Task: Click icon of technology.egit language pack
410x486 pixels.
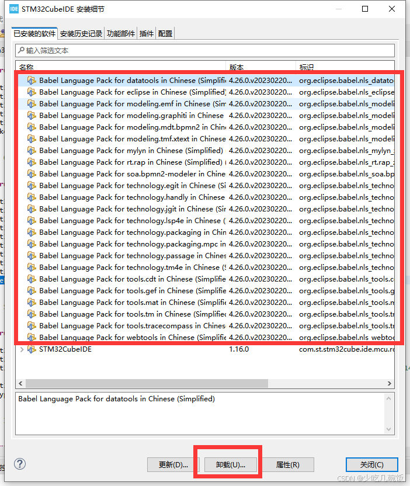Action: tap(32, 186)
